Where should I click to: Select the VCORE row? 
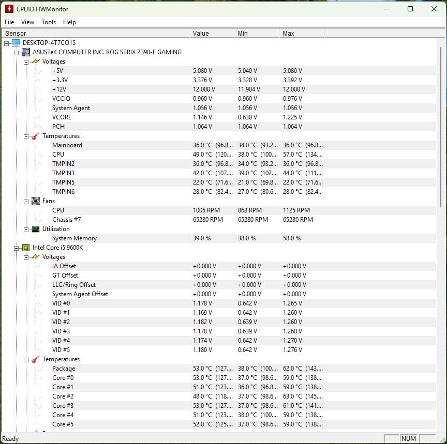pos(244,117)
